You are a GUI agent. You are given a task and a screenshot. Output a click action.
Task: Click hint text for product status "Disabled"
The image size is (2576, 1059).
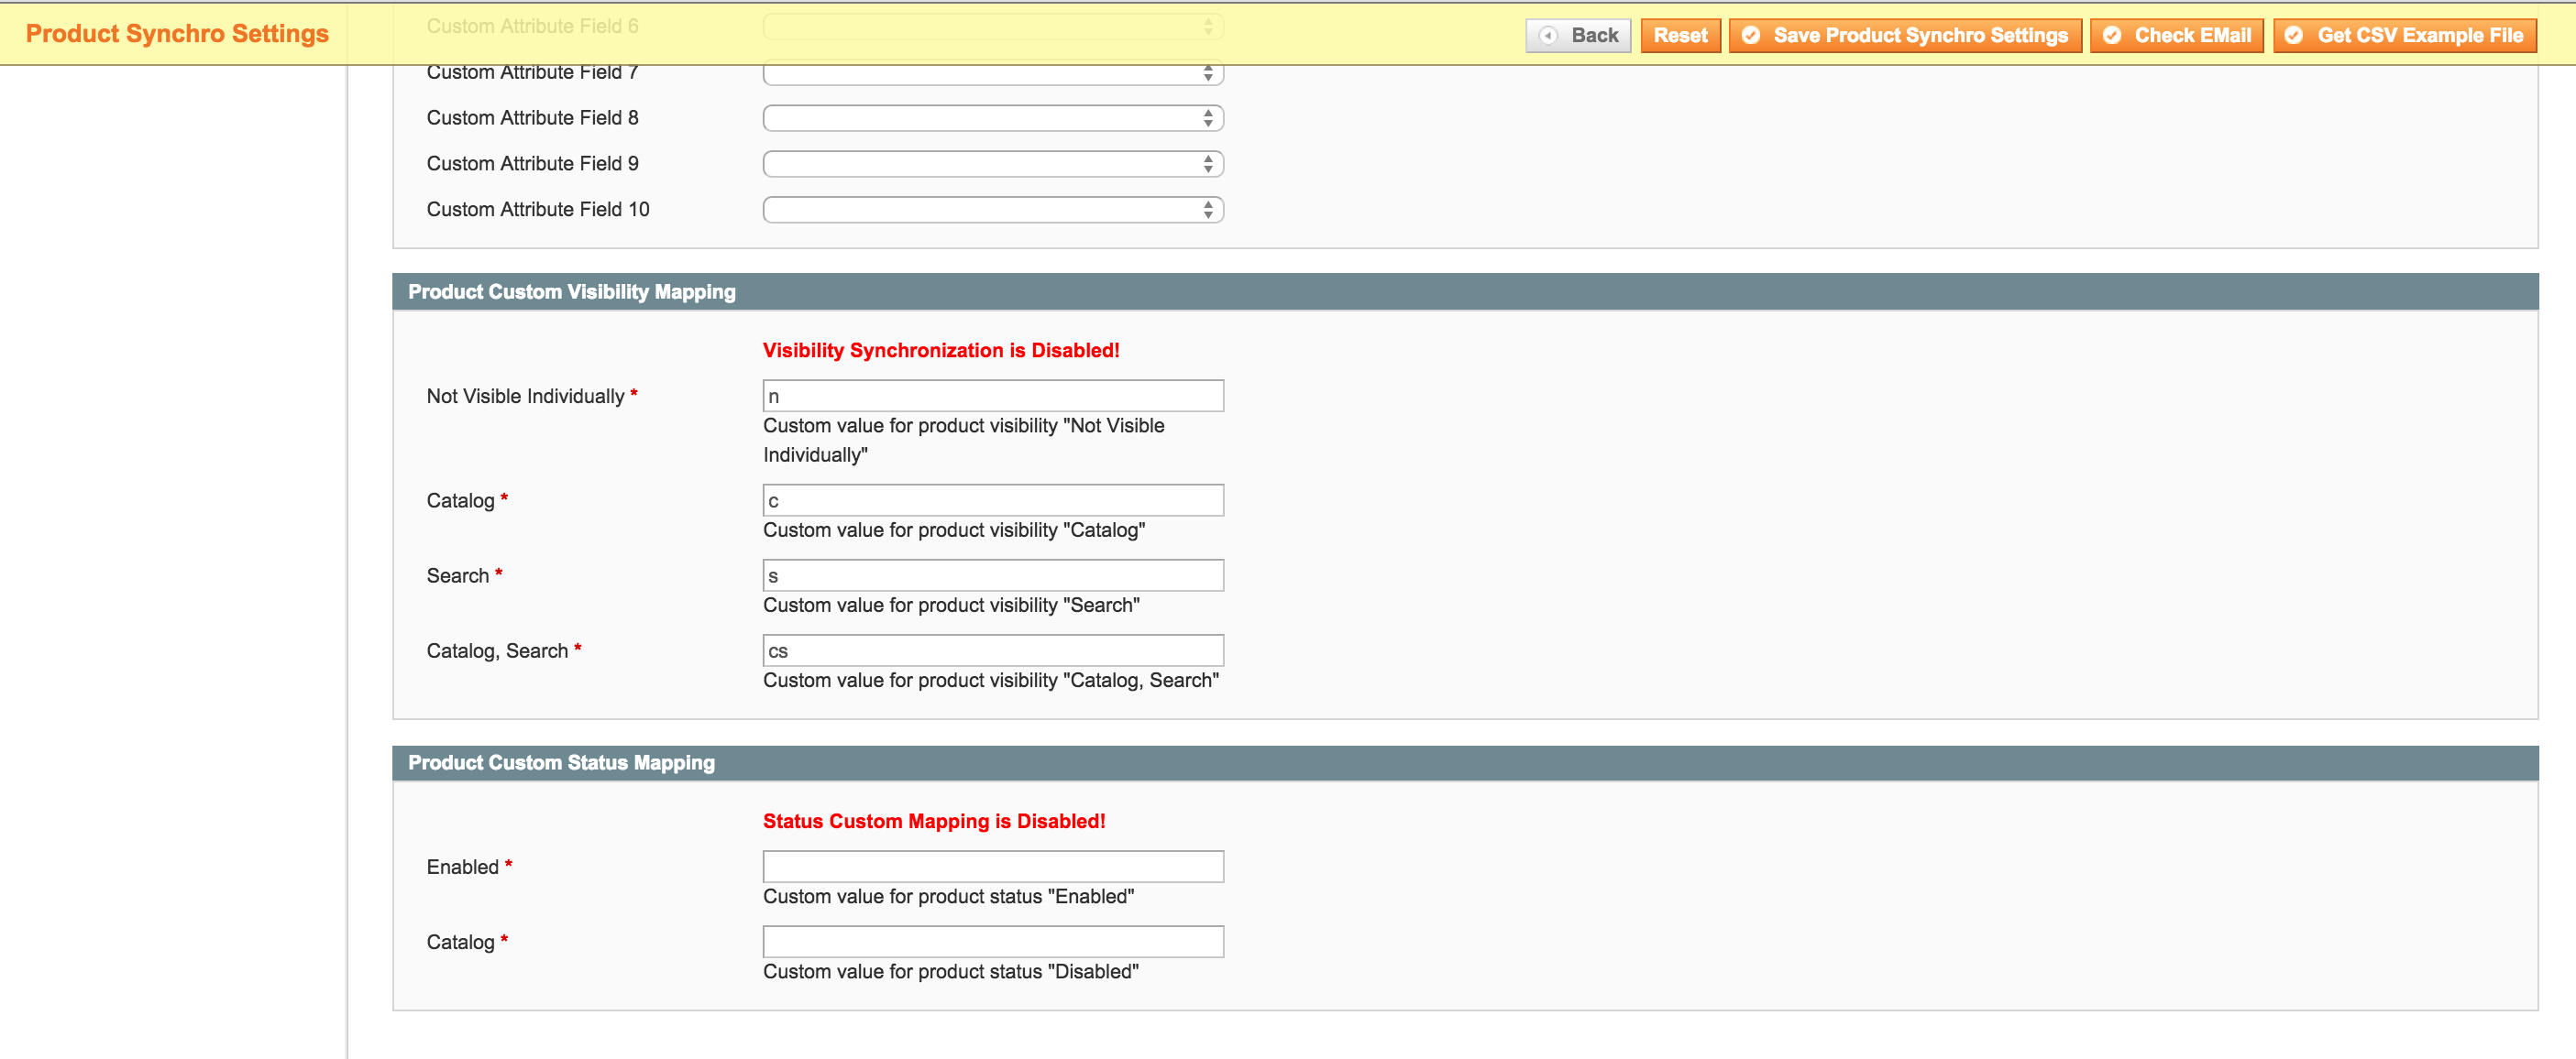pyautogui.click(x=950, y=972)
